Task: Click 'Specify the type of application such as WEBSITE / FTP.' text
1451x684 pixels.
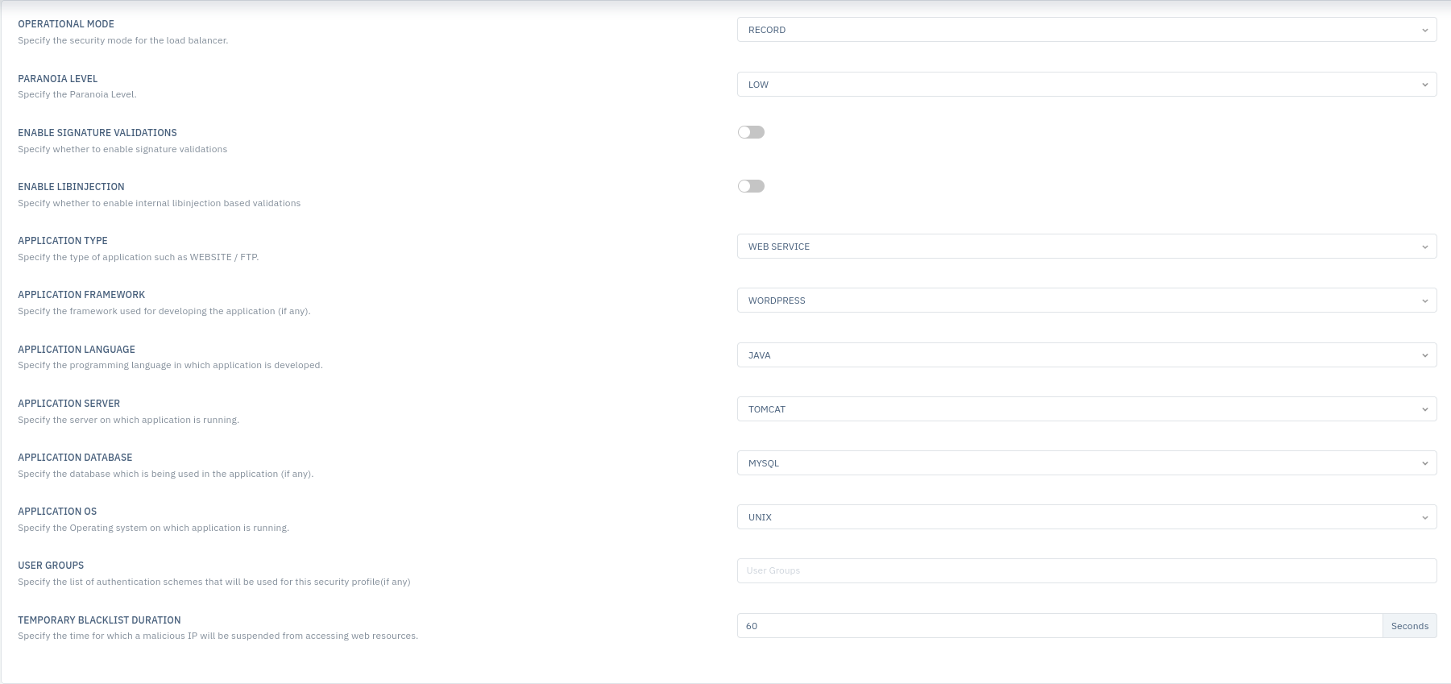Action: (x=139, y=257)
